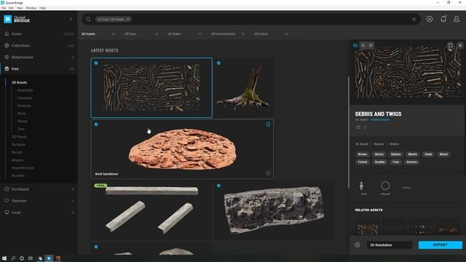466x262 pixels.
Task: Clear the search bar with the X
Action: pyautogui.click(x=414, y=20)
